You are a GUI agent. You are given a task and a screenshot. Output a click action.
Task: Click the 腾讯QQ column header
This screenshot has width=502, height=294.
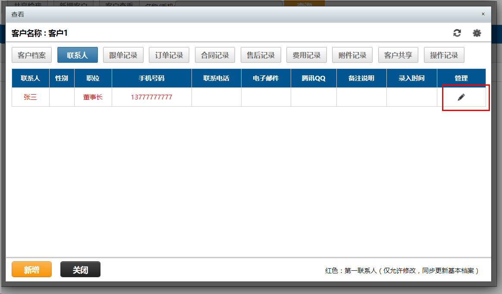tap(314, 78)
